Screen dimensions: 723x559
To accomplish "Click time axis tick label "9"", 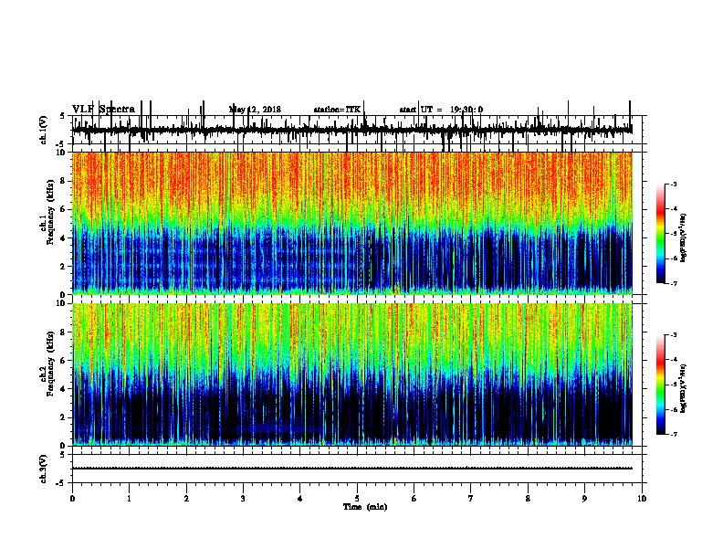I will coord(584,499).
